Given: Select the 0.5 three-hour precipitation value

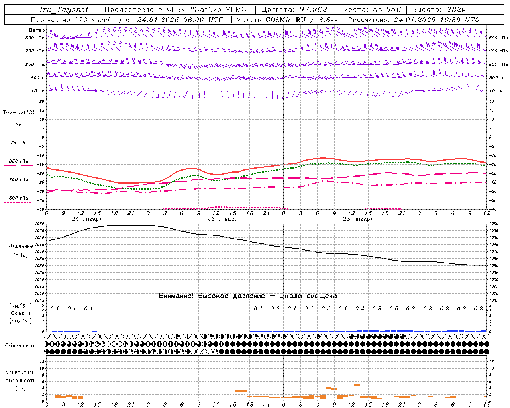Looking at the screenshot, I should (394, 308).
